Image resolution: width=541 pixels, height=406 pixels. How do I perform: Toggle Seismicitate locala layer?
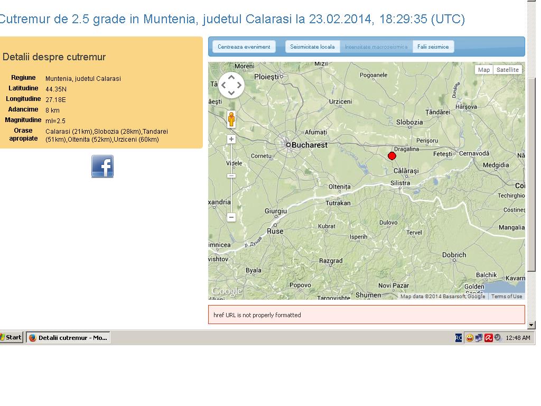(312, 47)
